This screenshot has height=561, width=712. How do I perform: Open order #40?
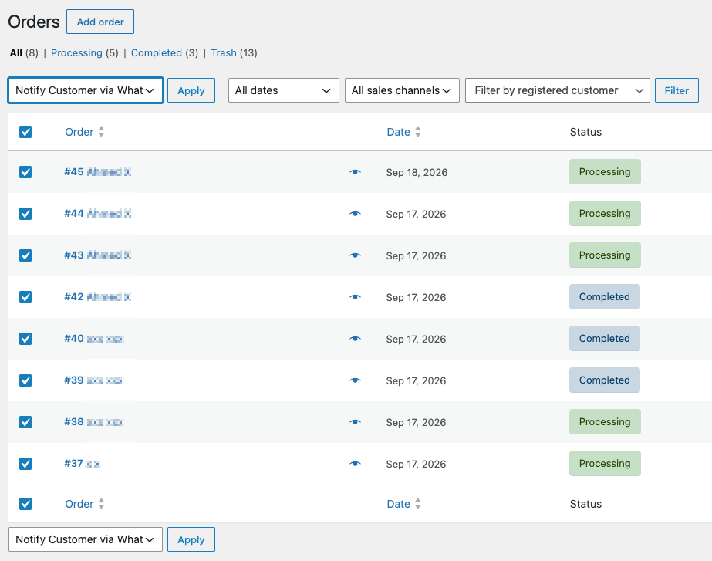pyautogui.click(x=94, y=339)
